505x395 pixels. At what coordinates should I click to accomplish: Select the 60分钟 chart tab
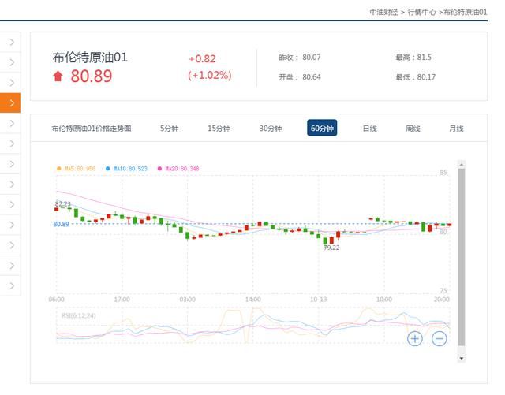322,128
